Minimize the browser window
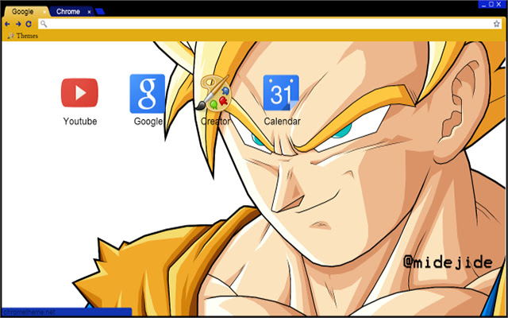This screenshot has height=318, width=508. point(484,5)
